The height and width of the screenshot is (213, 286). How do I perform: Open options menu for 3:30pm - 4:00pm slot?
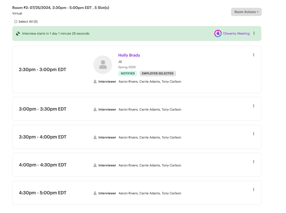tap(253, 134)
